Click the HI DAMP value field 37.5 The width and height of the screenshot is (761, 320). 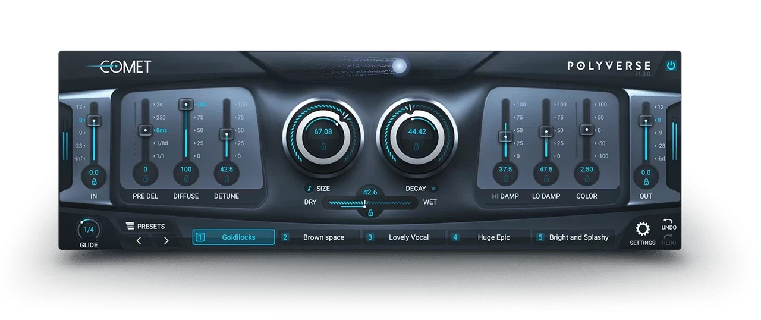click(x=506, y=169)
